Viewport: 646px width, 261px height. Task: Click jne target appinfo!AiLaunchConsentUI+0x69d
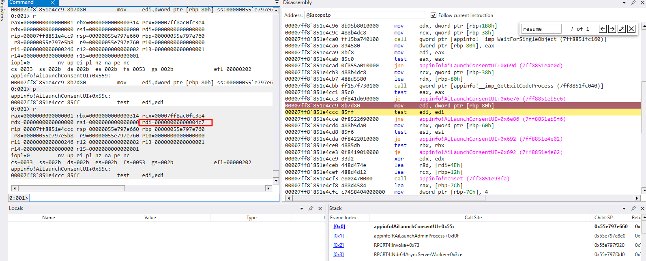[491, 66]
